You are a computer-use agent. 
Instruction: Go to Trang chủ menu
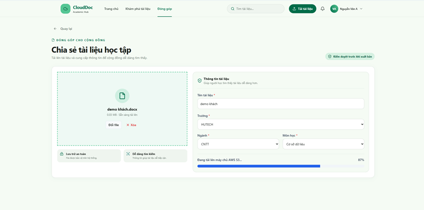tap(111, 9)
